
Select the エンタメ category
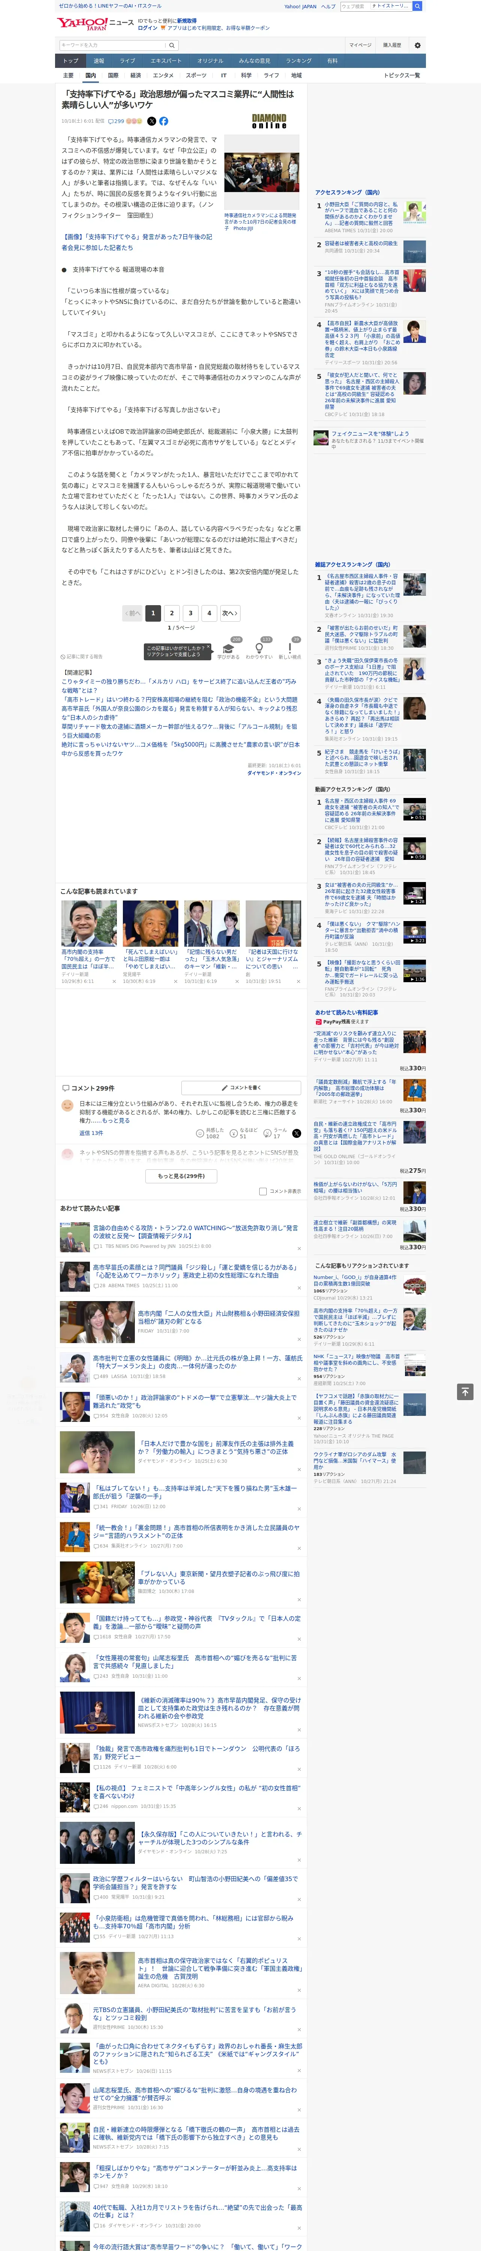(x=163, y=75)
